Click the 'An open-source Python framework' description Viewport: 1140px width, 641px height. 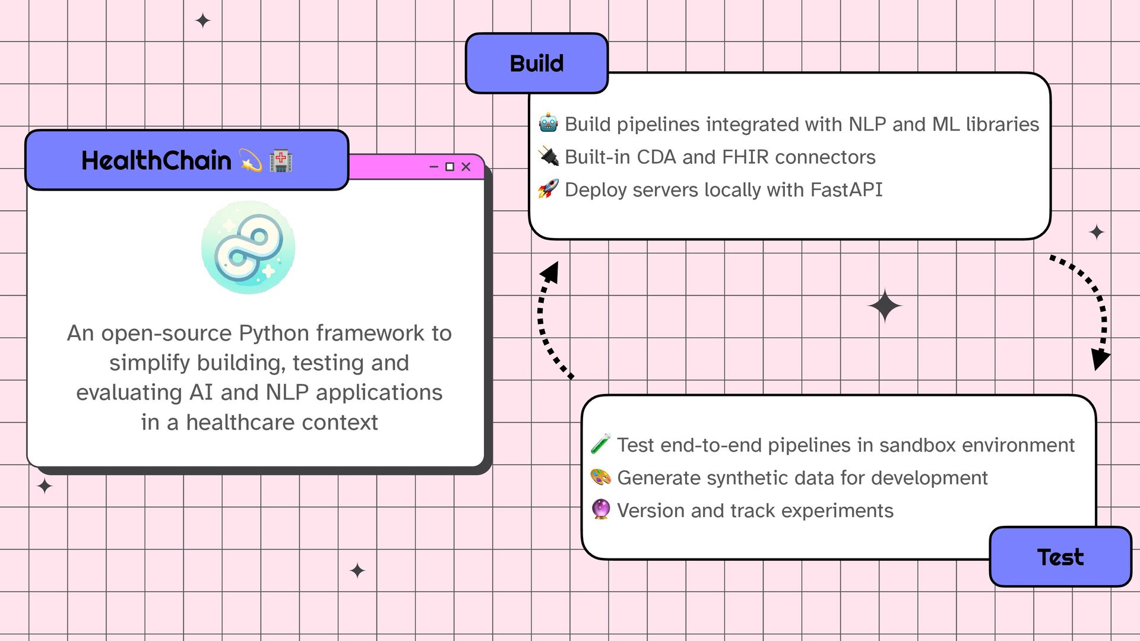259,377
